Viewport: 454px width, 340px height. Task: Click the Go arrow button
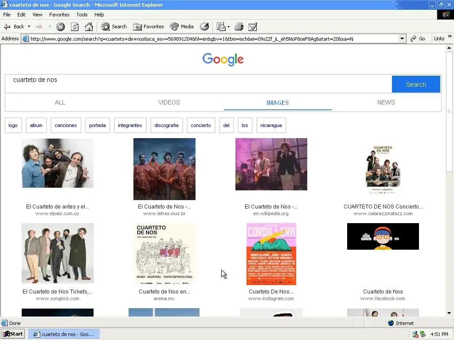tap(418, 39)
